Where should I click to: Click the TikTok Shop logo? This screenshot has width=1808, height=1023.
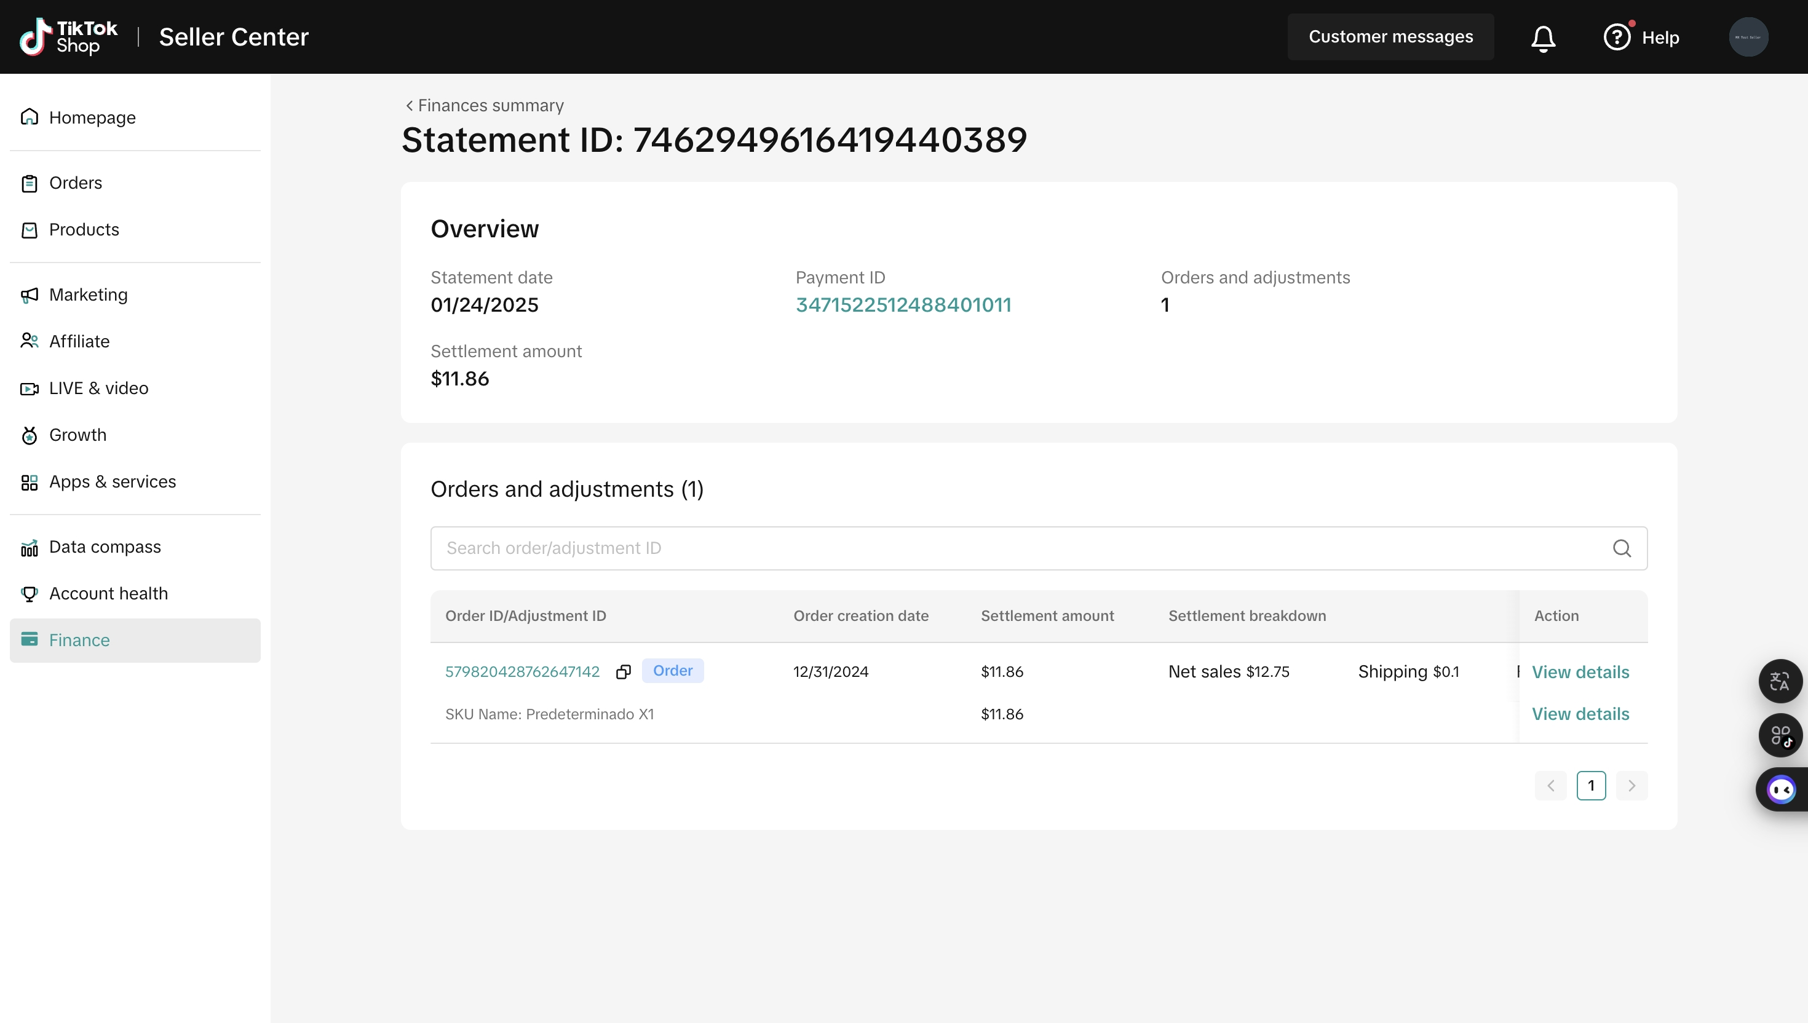69,36
